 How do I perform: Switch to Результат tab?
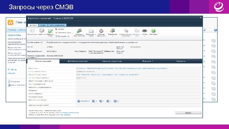tap(181, 61)
